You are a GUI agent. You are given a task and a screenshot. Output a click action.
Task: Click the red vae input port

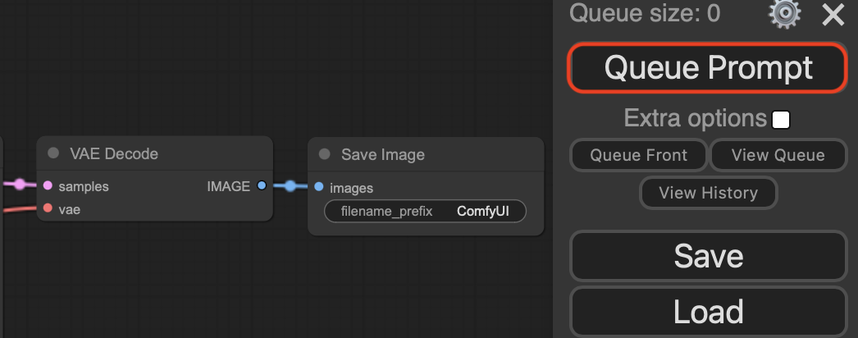point(48,209)
